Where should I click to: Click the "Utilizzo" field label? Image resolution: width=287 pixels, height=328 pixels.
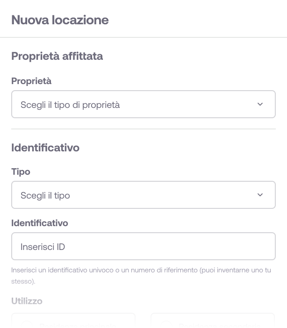[x=27, y=301]
